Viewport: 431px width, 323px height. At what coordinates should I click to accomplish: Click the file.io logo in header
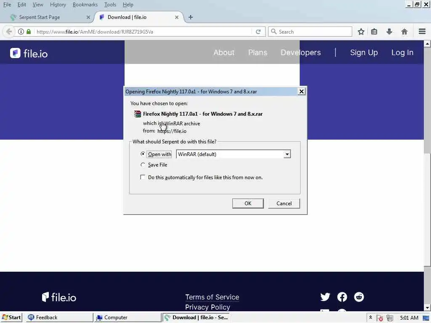(x=29, y=53)
